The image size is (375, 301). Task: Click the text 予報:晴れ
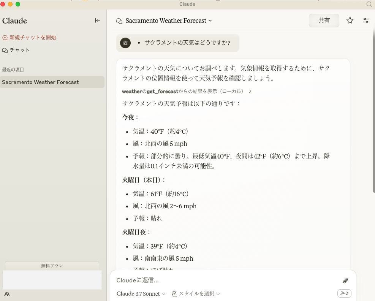pyautogui.click(x=147, y=218)
